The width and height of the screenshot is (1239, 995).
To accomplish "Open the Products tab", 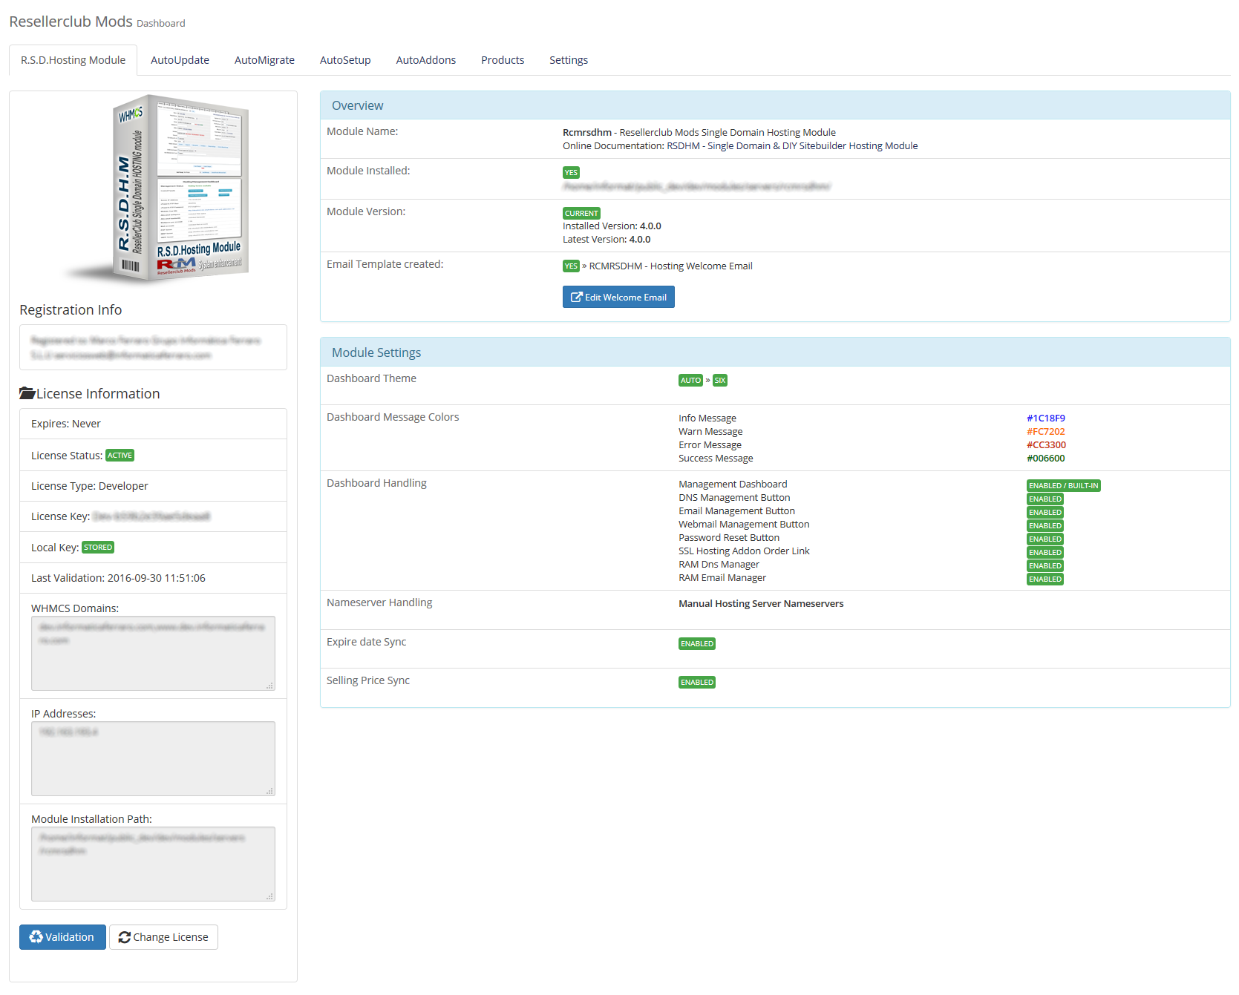I will (503, 60).
